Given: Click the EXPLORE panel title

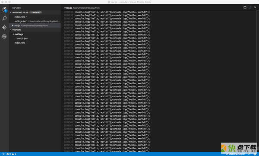Looking at the screenshot, I should (16, 8).
